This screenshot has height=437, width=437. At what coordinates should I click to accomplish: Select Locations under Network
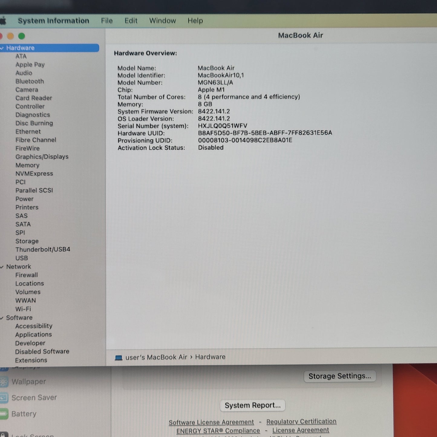pyautogui.click(x=29, y=283)
